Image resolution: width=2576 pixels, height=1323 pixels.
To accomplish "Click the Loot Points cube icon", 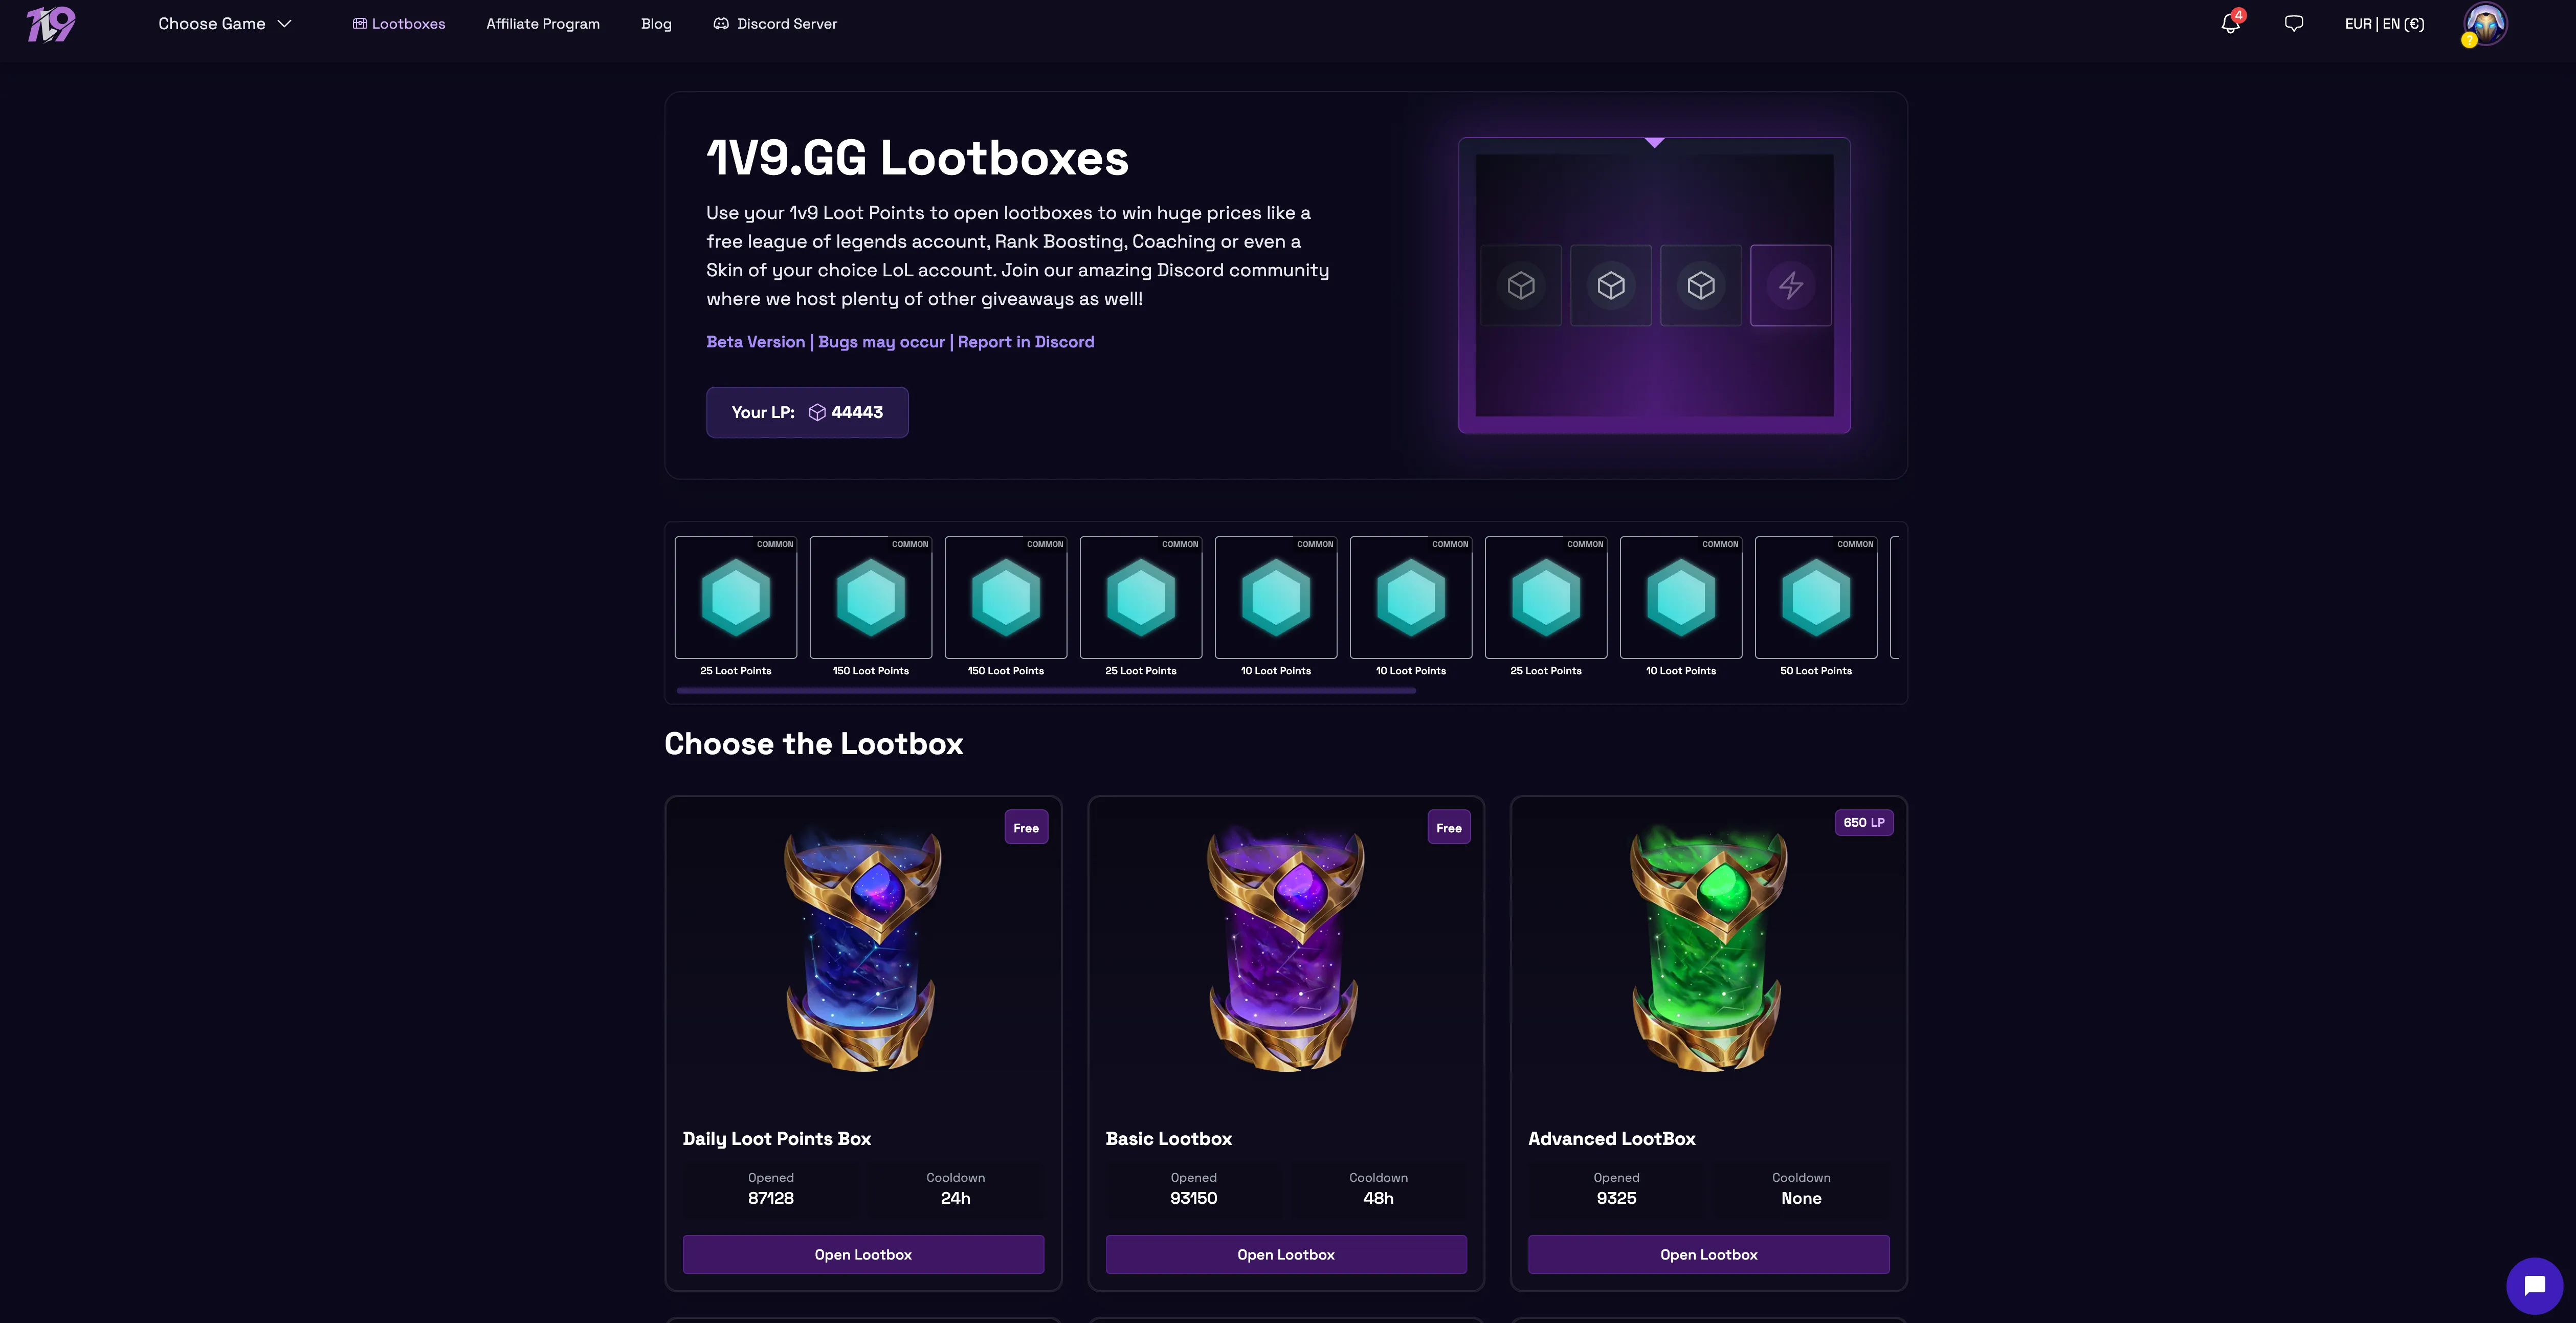I will (817, 412).
